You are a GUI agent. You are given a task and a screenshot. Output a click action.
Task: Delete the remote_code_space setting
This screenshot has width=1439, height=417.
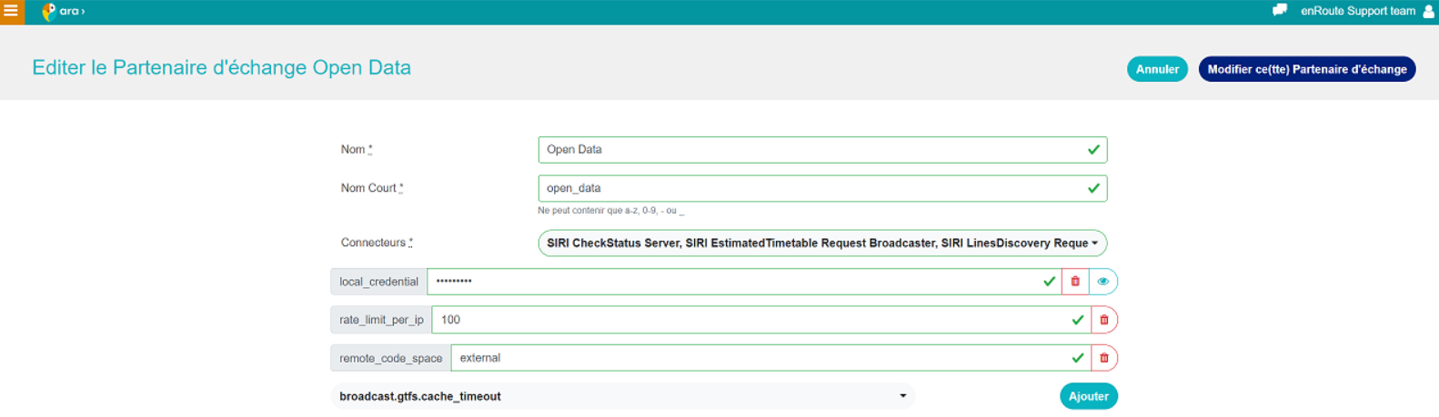tap(1103, 358)
